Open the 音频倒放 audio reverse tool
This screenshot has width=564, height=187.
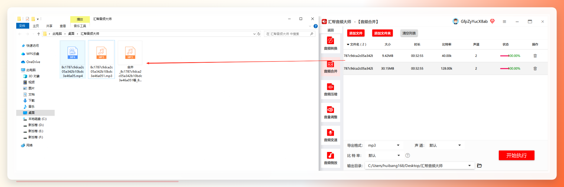click(330, 158)
